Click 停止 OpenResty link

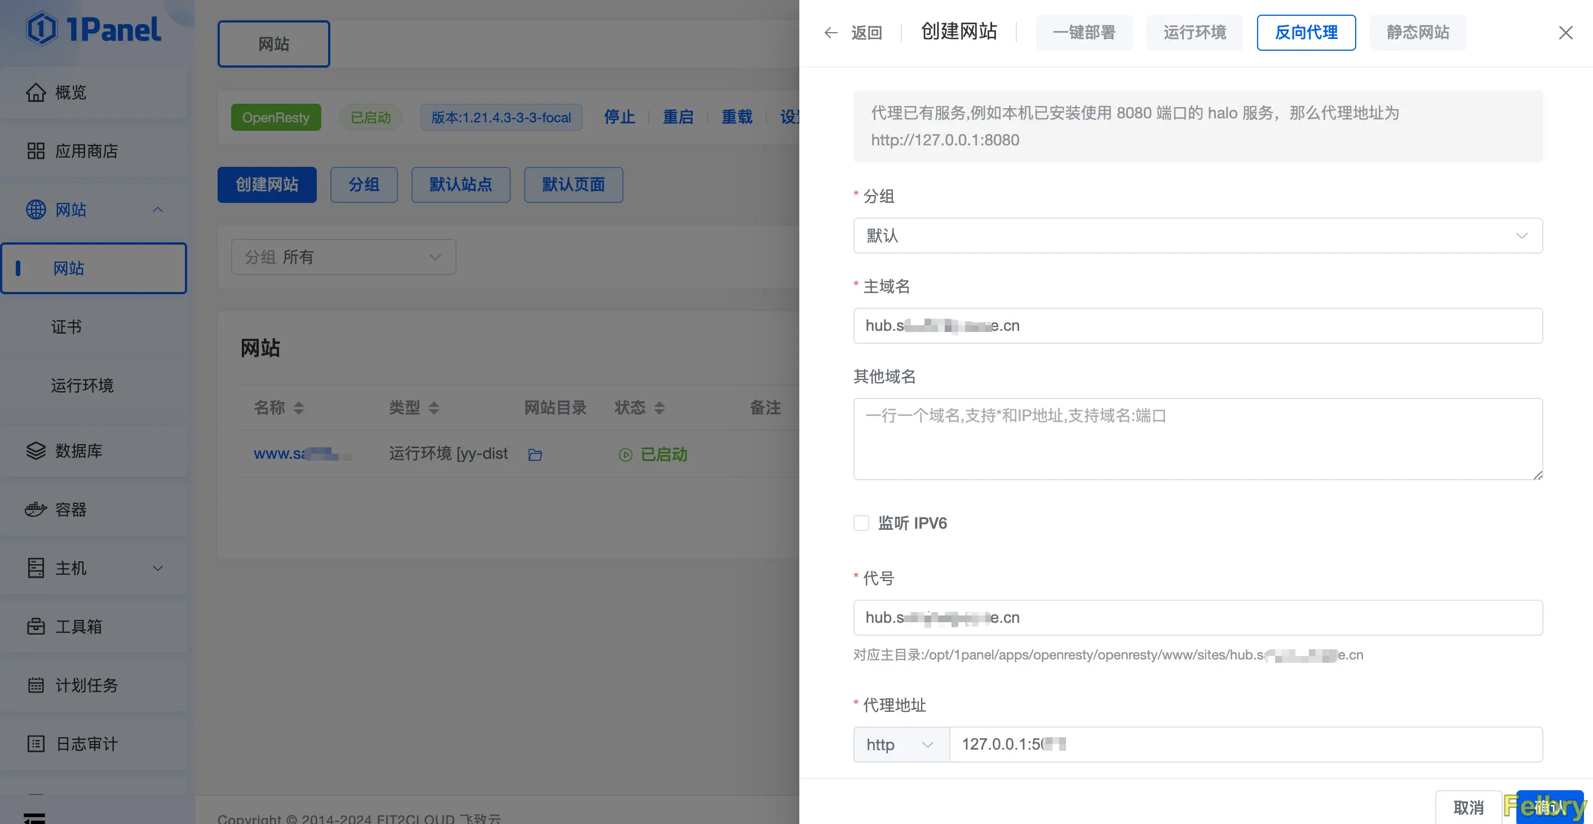tap(619, 117)
